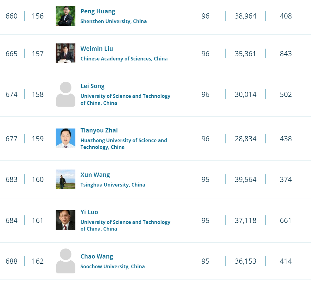This screenshot has height=281, width=311.
Task: Open Huazhong University of Science and Technology link
Action: coord(123,144)
